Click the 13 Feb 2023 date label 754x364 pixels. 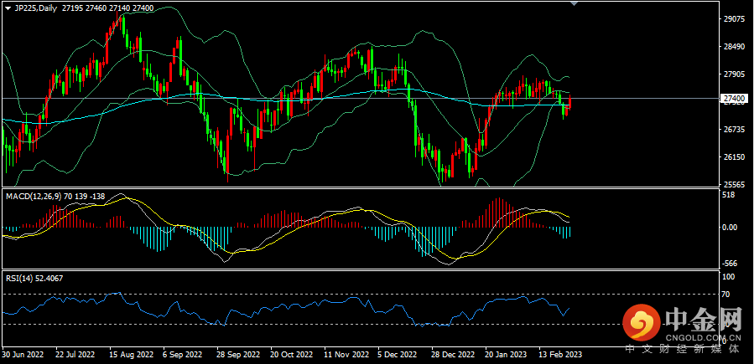click(x=559, y=355)
